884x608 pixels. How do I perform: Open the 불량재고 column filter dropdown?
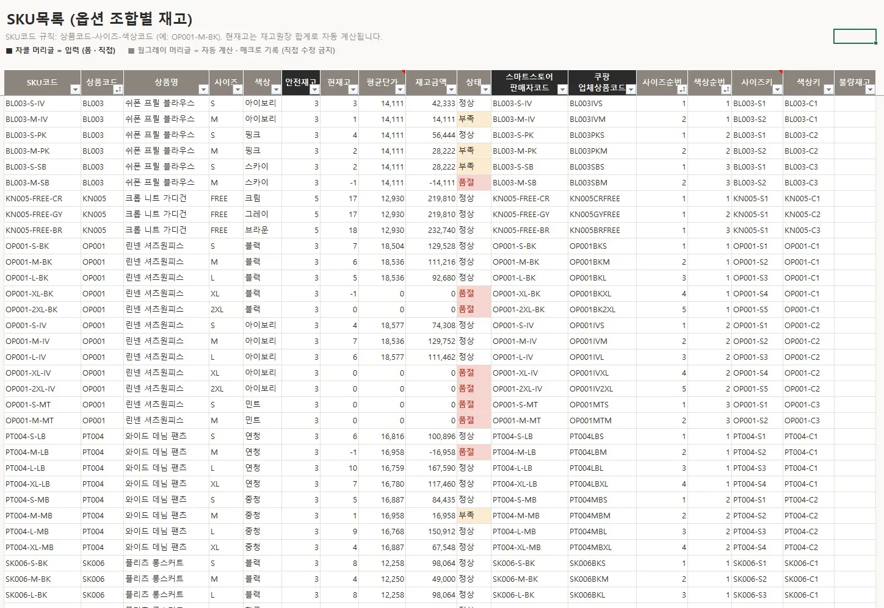coord(871,90)
